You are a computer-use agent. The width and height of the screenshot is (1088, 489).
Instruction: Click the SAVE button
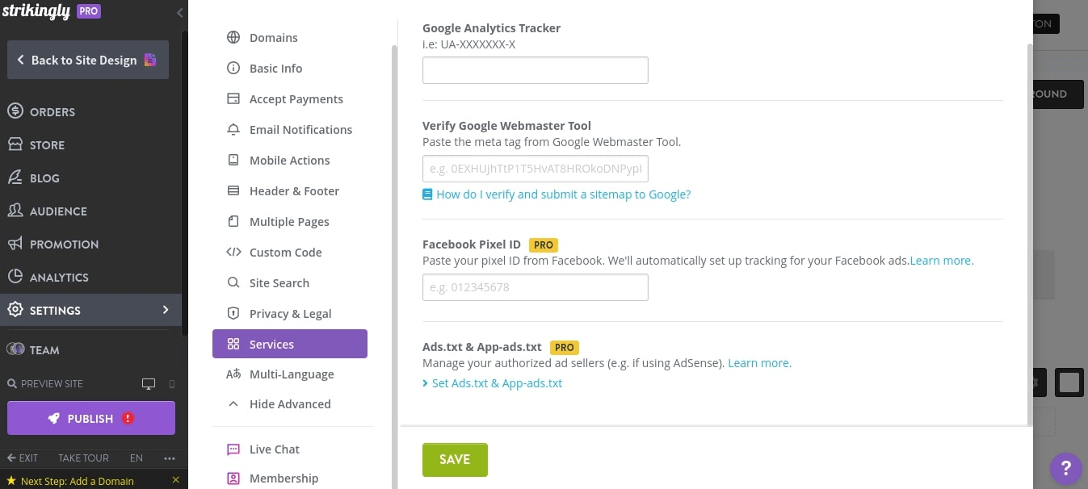454,459
